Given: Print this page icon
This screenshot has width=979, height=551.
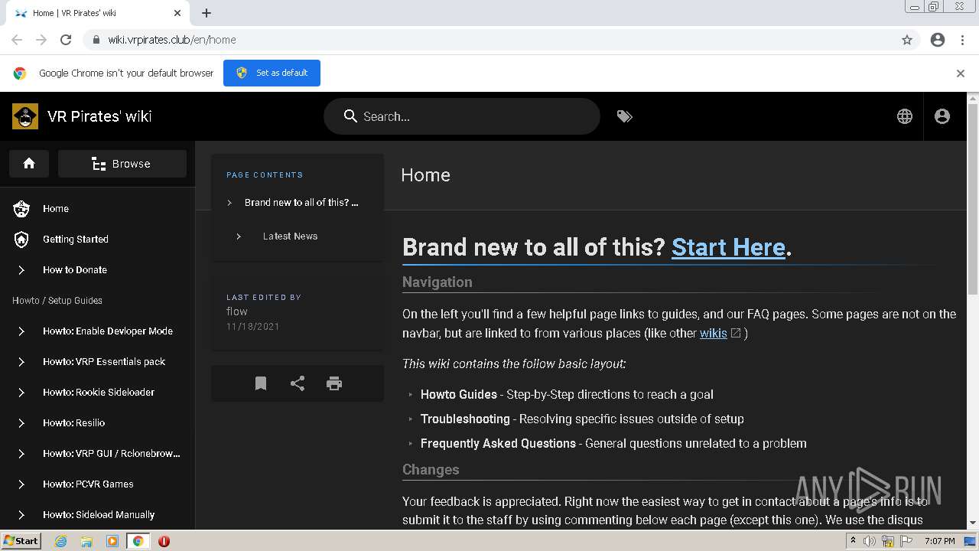Looking at the screenshot, I should (x=334, y=383).
